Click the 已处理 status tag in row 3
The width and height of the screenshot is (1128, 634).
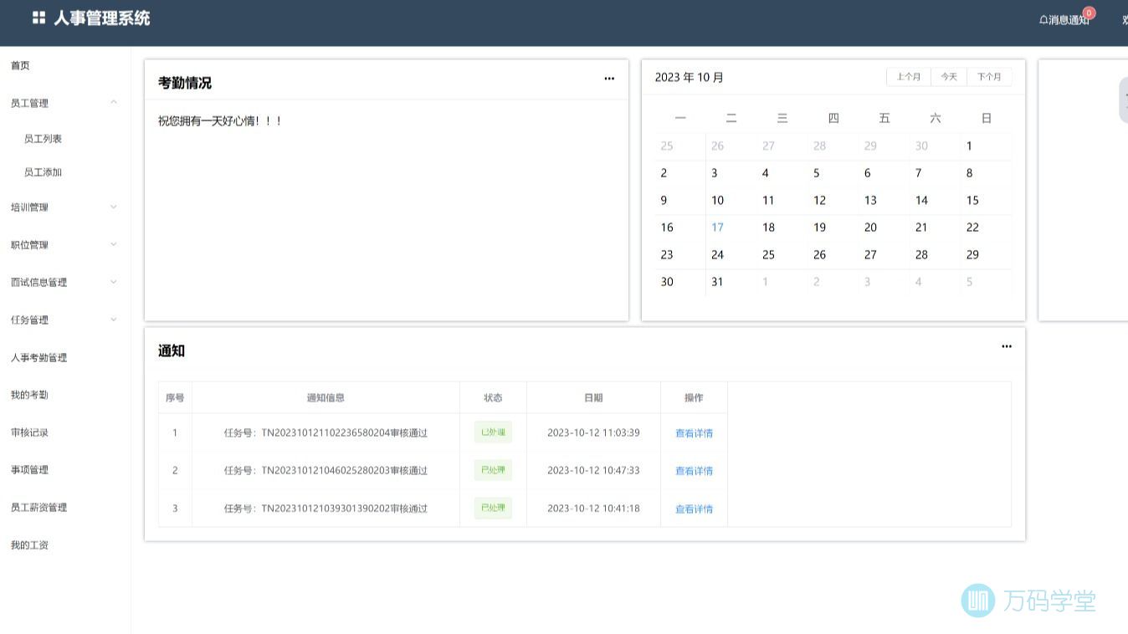point(493,508)
